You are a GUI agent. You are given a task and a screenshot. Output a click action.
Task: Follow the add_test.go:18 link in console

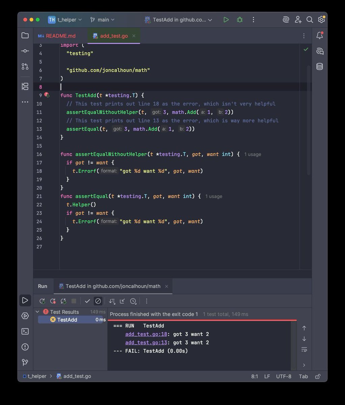pos(146,334)
